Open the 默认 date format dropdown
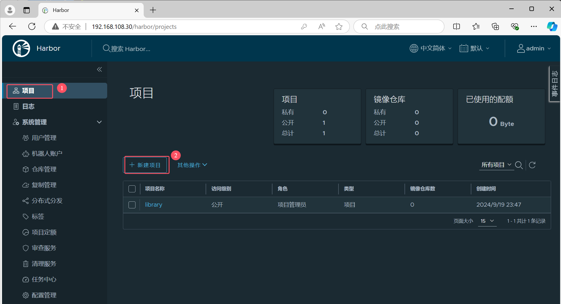Viewport: 561px width, 304px height. tap(474, 48)
